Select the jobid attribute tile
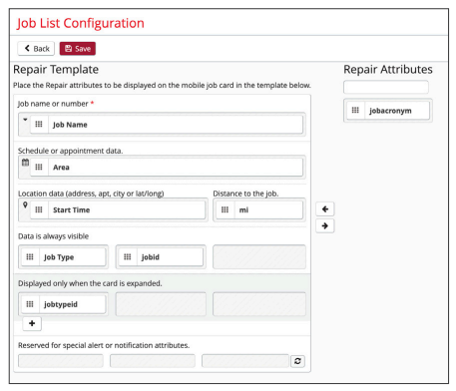456x391 pixels. [161, 257]
